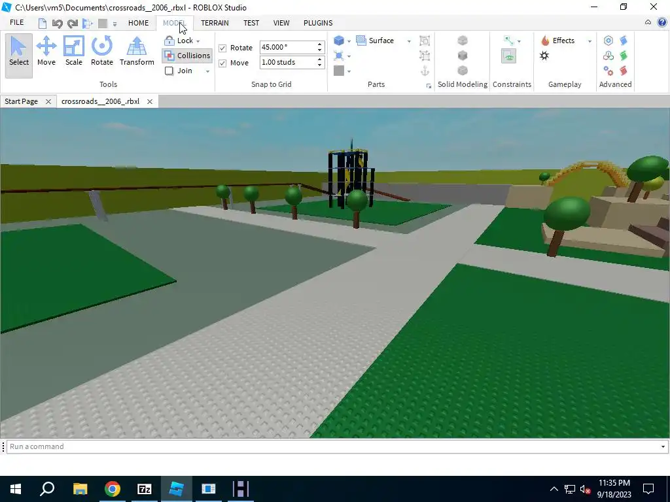Open the Transform tool
The width and height of the screenshot is (670, 502).
[137, 51]
